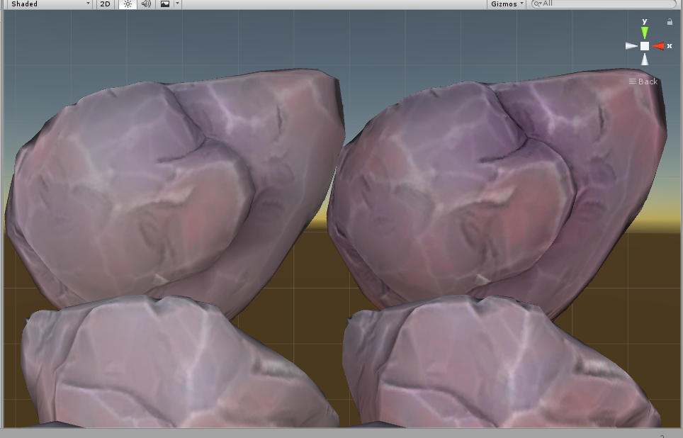The width and height of the screenshot is (683, 438).
Task: Click the green Y cone on the scene gizmo
Action: click(x=644, y=32)
